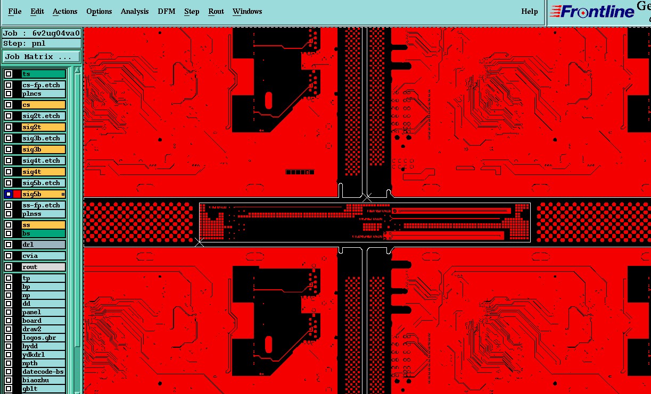
Task: Click the Job Matrix ... button
Action: (42, 56)
